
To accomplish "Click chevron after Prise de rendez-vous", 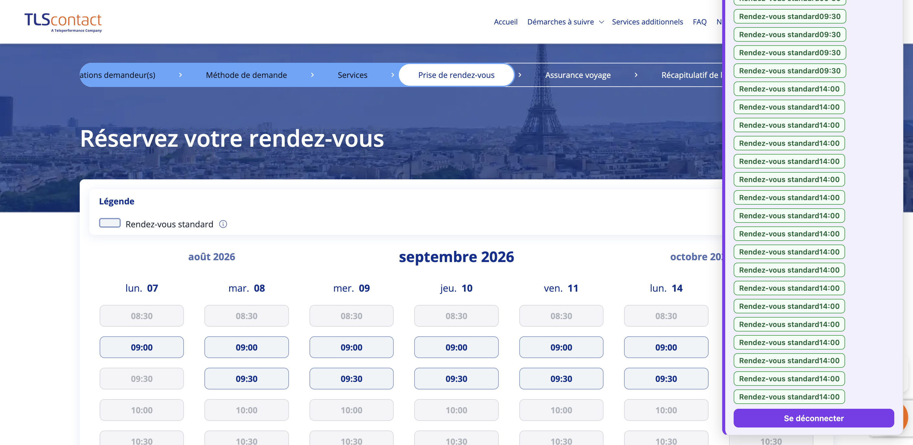I will [x=520, y=75].
